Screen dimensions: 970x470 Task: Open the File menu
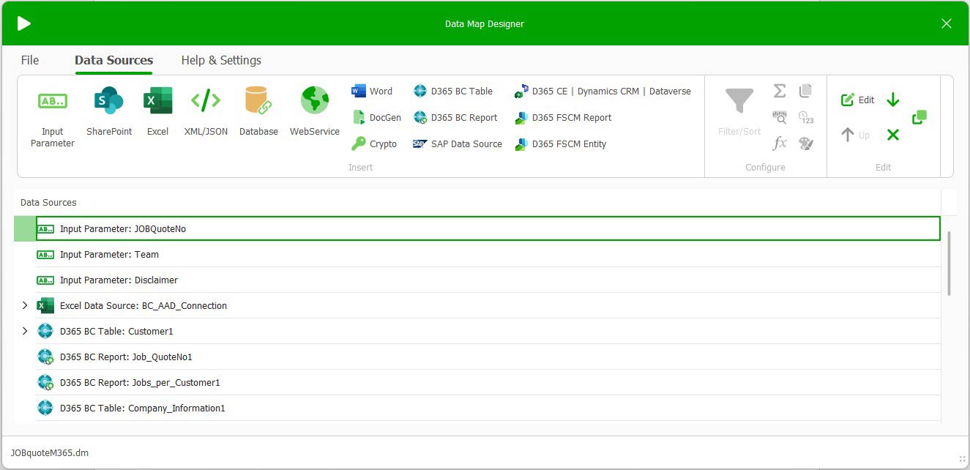point(29,60)
